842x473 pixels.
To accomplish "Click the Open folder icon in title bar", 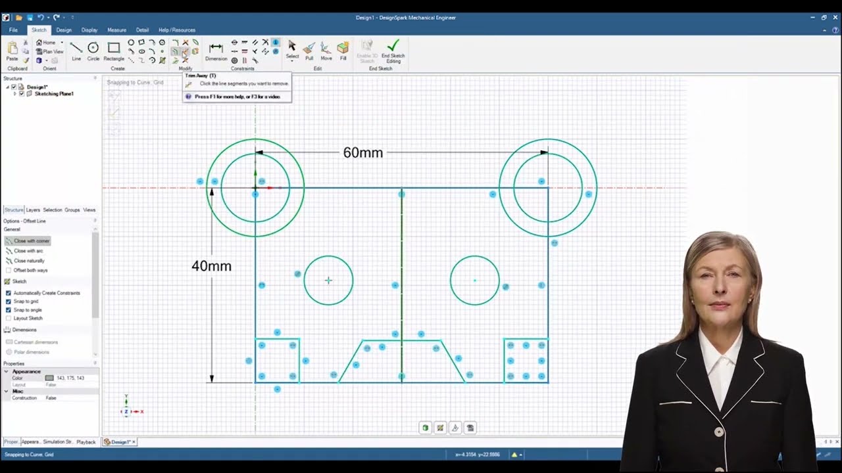I will (19, 17).
